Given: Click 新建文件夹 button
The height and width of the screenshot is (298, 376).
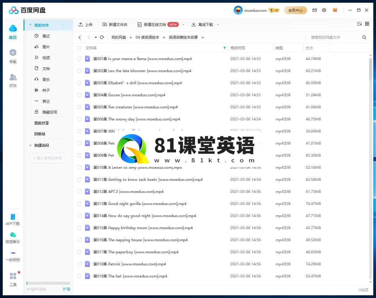Looking at the screenshot, I should [115, 24].
